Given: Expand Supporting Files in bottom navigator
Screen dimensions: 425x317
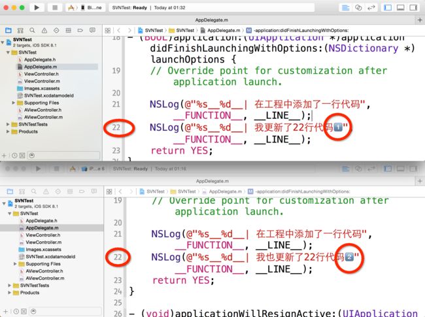Looking at the screenshot, I should point(15,264).
